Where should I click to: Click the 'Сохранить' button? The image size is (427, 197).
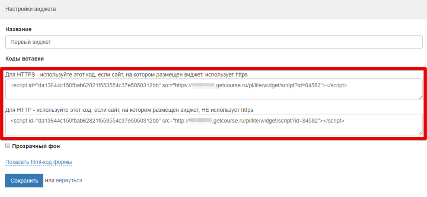24,180
